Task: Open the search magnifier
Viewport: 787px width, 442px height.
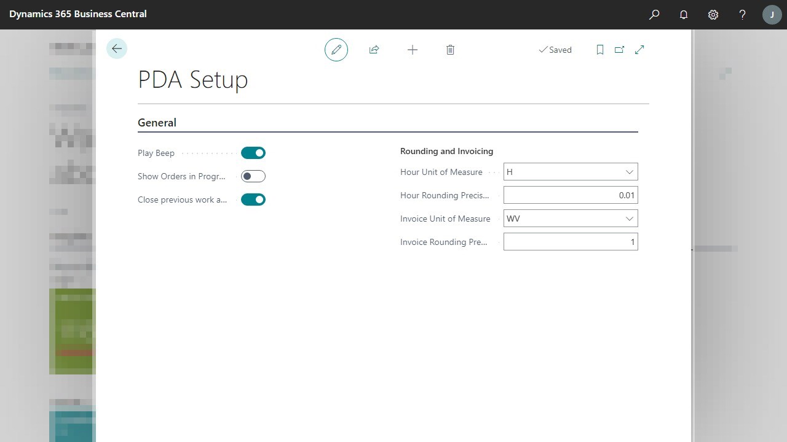Action: click(x=654, y=14)
